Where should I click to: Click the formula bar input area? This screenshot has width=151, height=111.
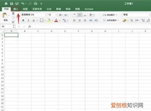(x=91, y=26)
